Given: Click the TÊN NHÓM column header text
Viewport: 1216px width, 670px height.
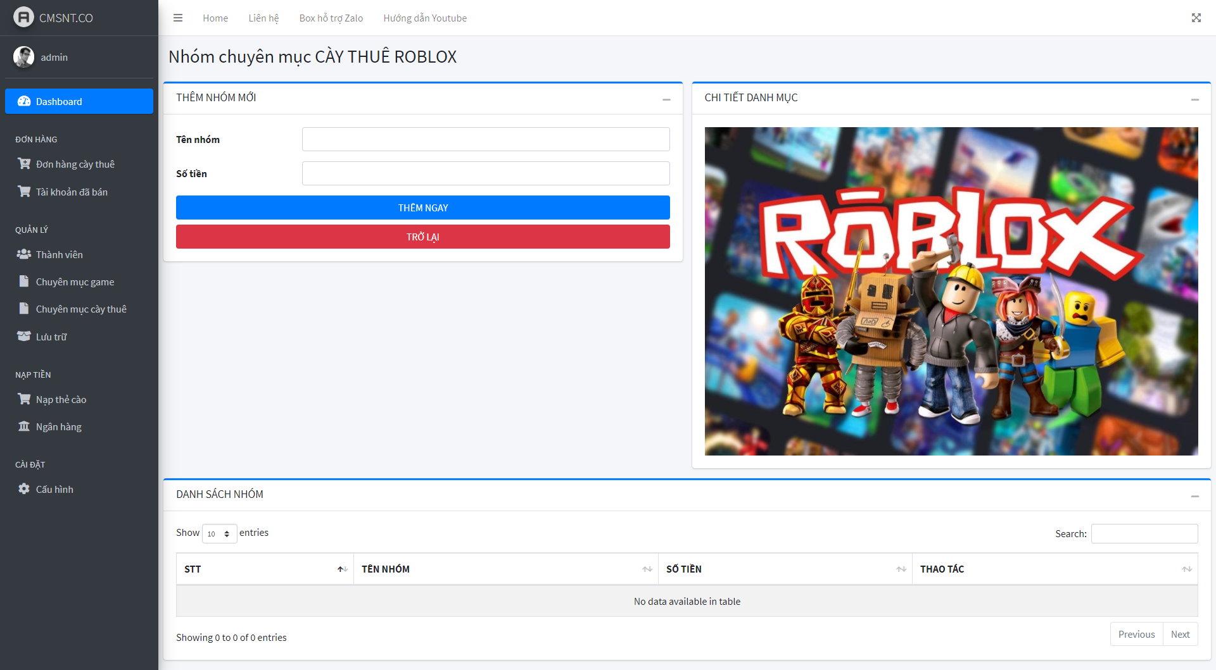Looking at the screenshot, I should [386, 569].
